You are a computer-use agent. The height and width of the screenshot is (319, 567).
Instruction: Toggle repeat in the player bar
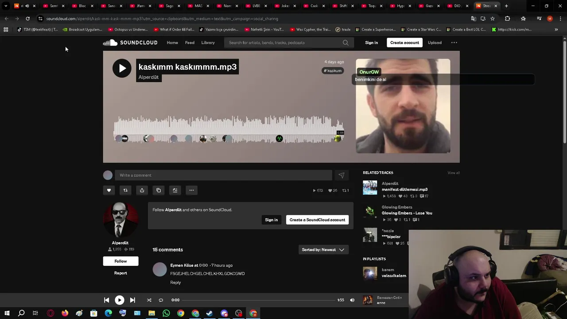coord(161,300)
